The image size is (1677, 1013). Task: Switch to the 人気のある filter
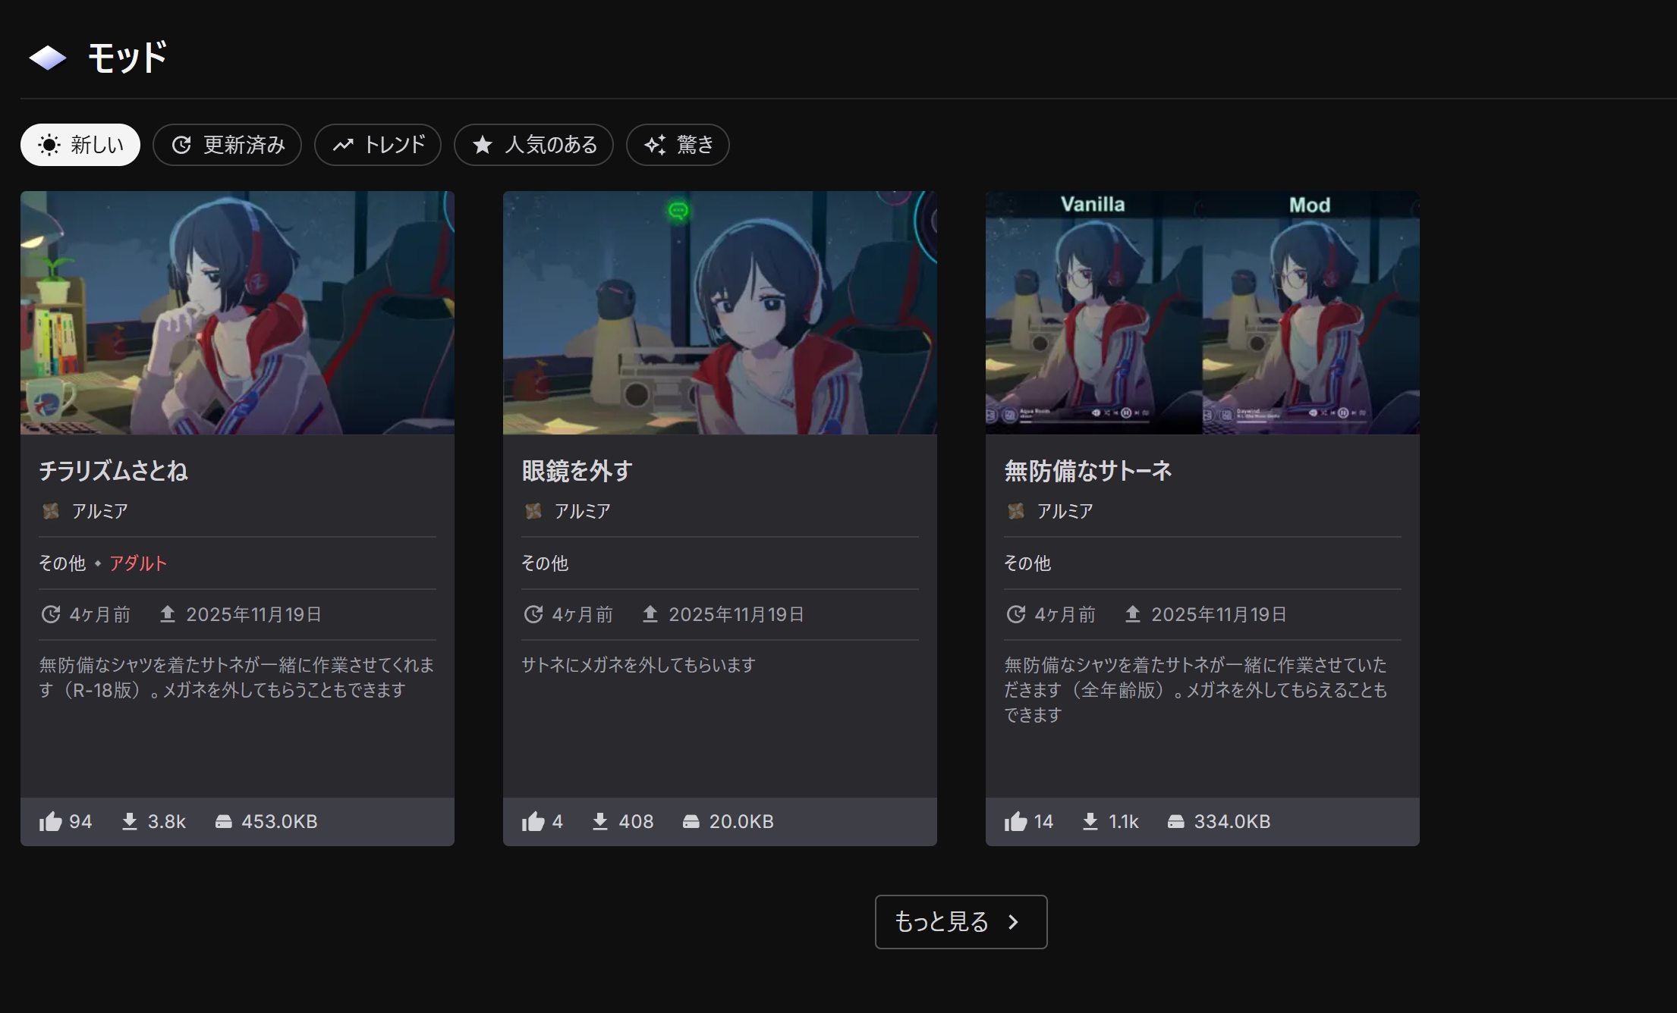(533, 145)
